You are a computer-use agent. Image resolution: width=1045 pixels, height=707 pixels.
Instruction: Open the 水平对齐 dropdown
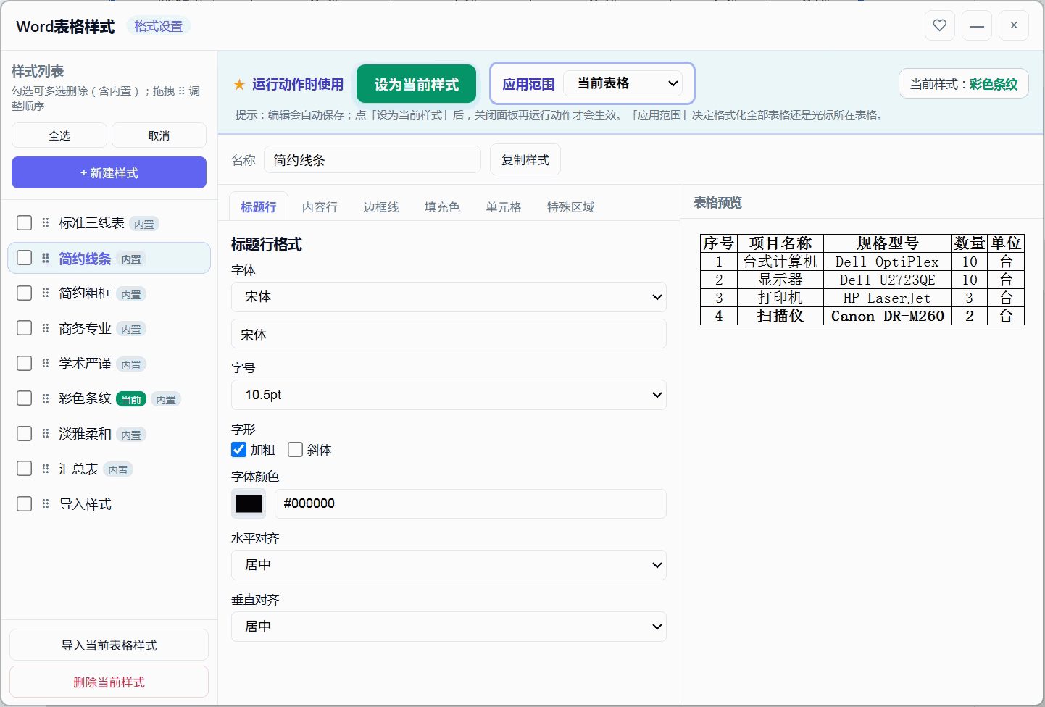(x=449, y=565)
